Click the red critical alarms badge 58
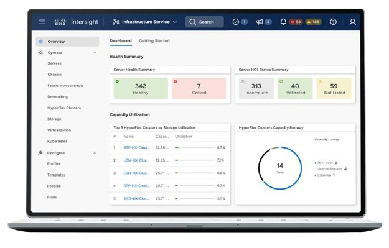The width and height of the screenshot is (389, 248). click(x=296, y=22)
